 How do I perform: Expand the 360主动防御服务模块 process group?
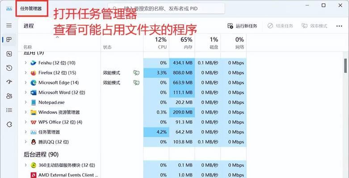point(25,165)
